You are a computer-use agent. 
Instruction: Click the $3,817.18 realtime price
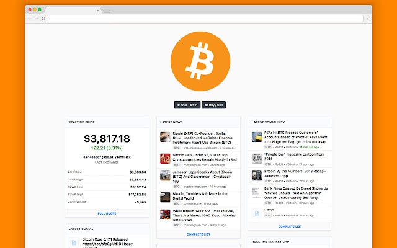[107, 139]
